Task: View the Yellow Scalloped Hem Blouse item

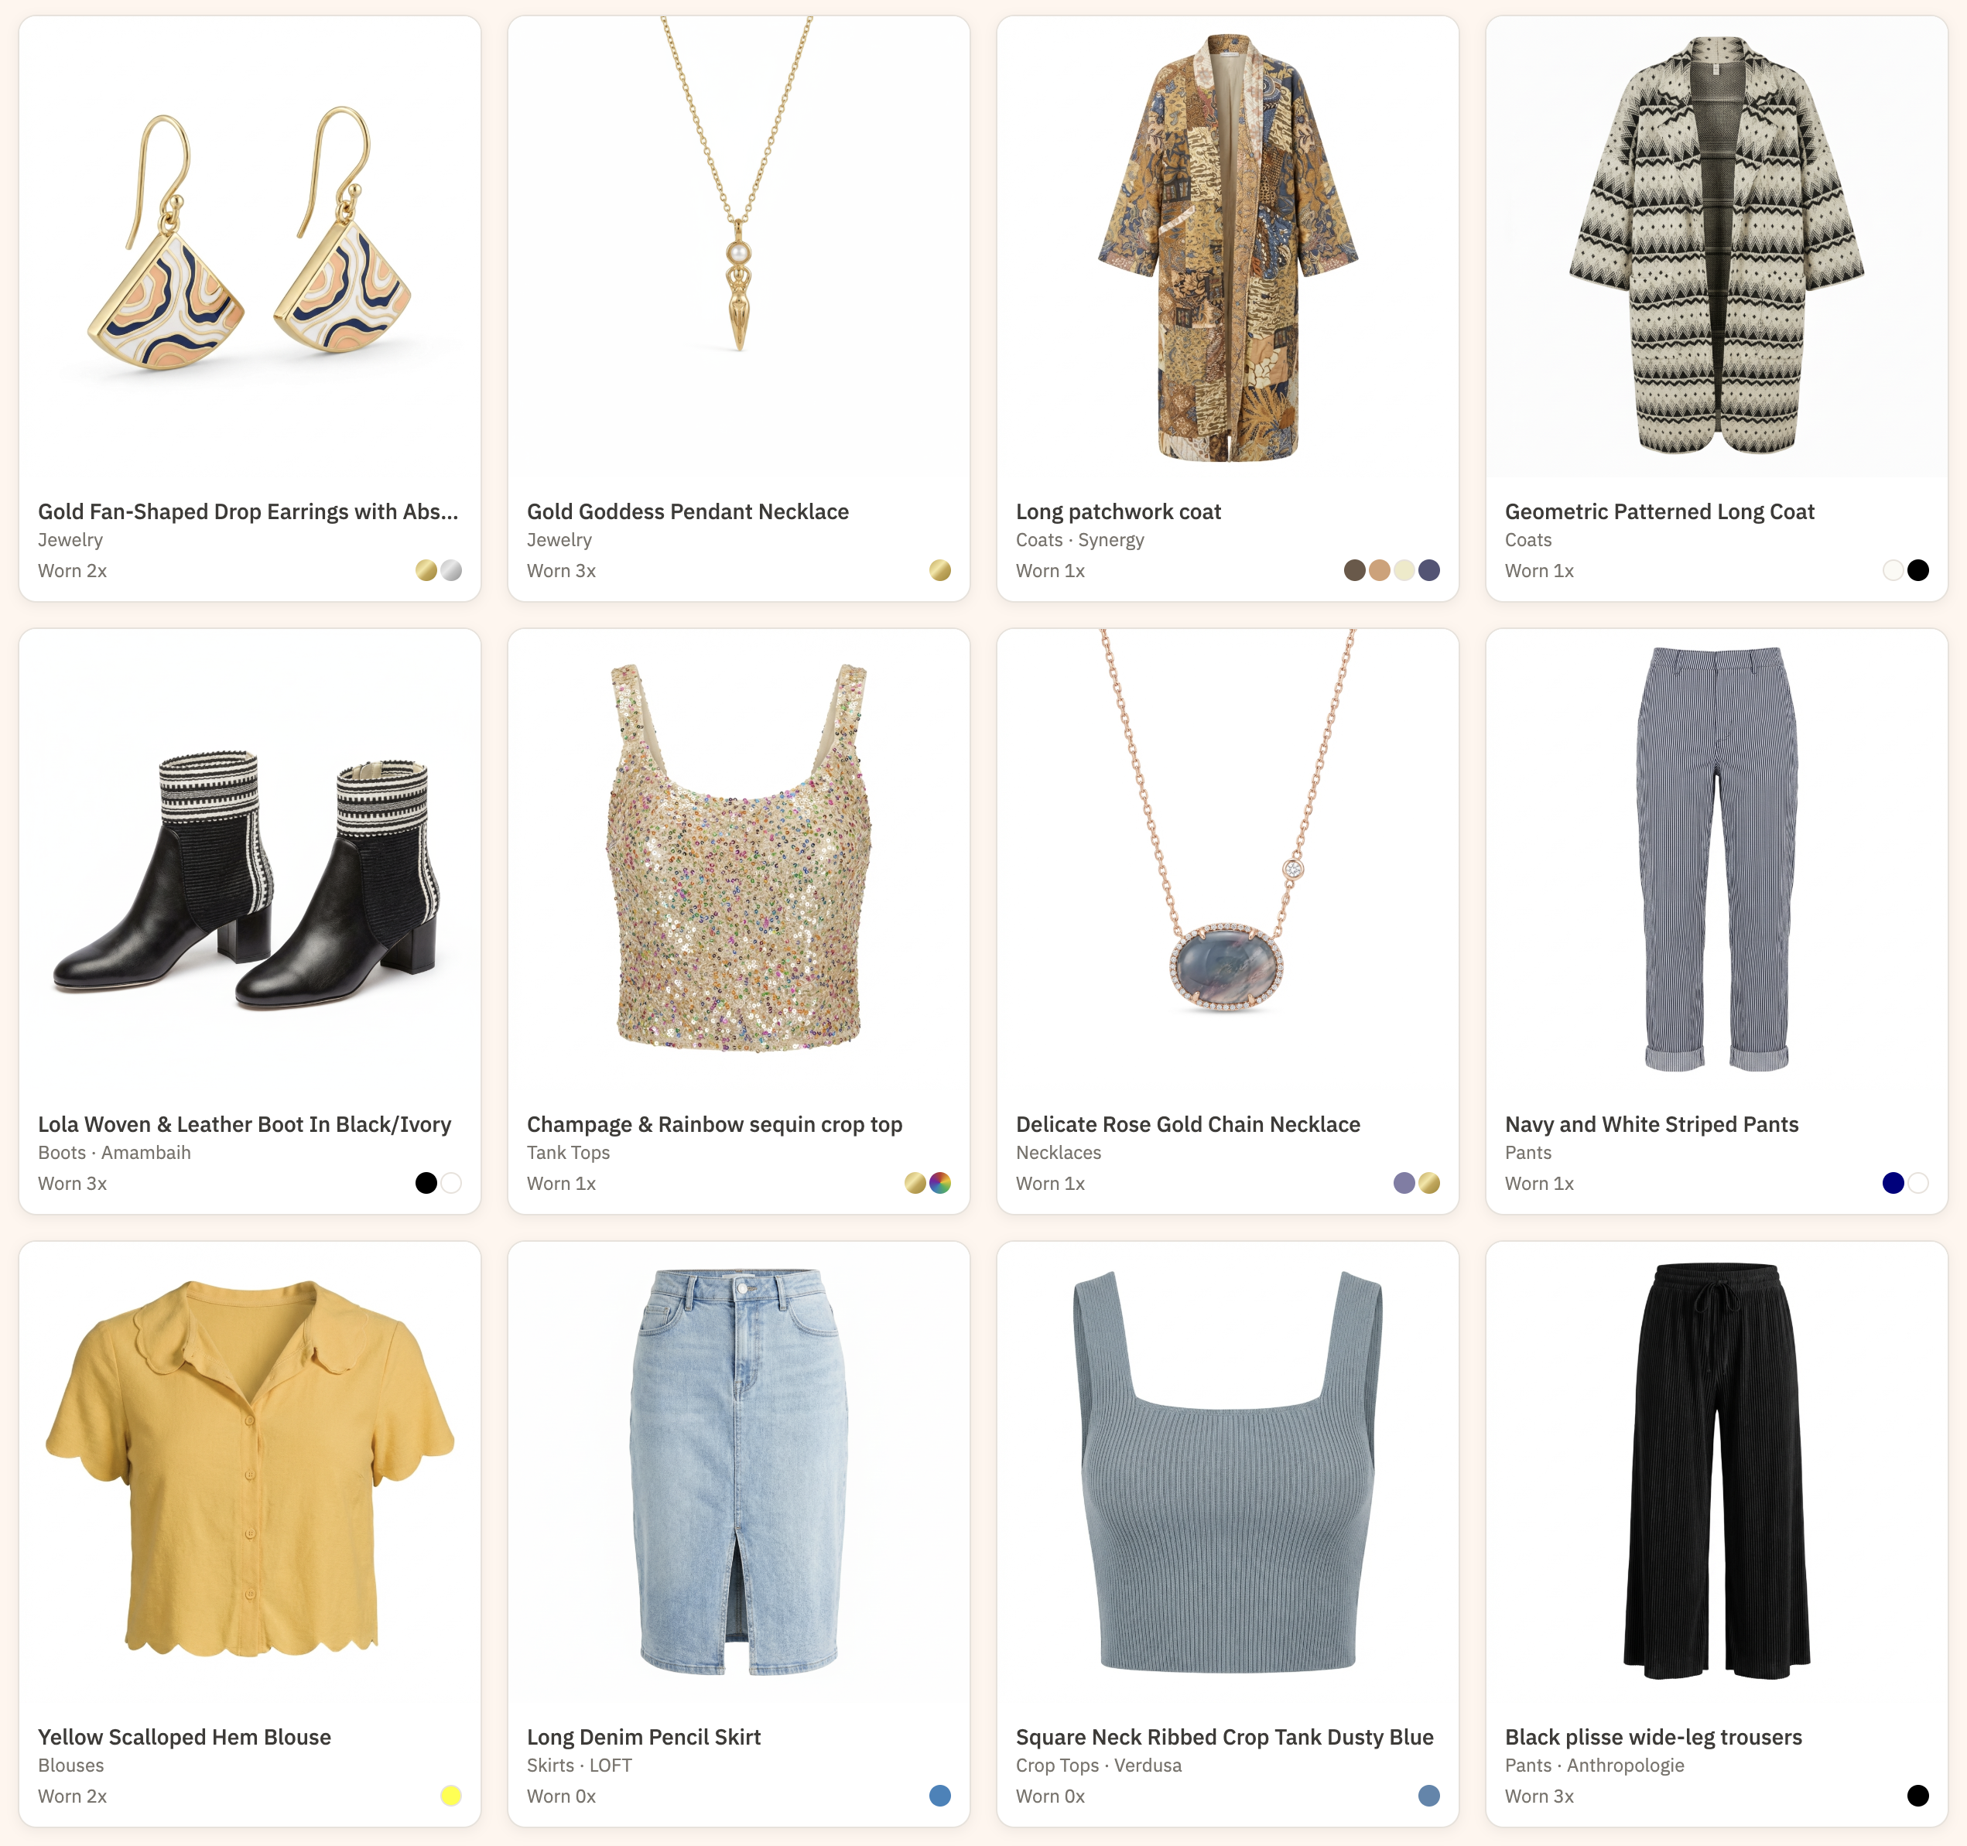Action: coord(184,1736)
